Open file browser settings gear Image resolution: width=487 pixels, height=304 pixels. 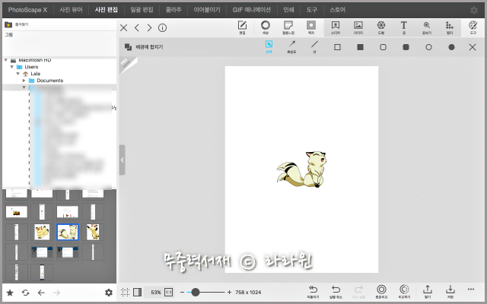coord(108,293)
